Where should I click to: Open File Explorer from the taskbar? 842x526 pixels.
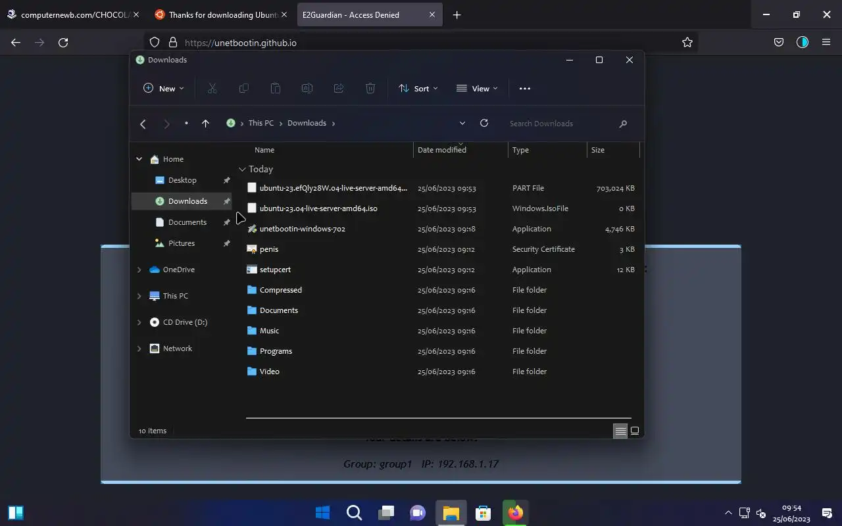(451, 512)
